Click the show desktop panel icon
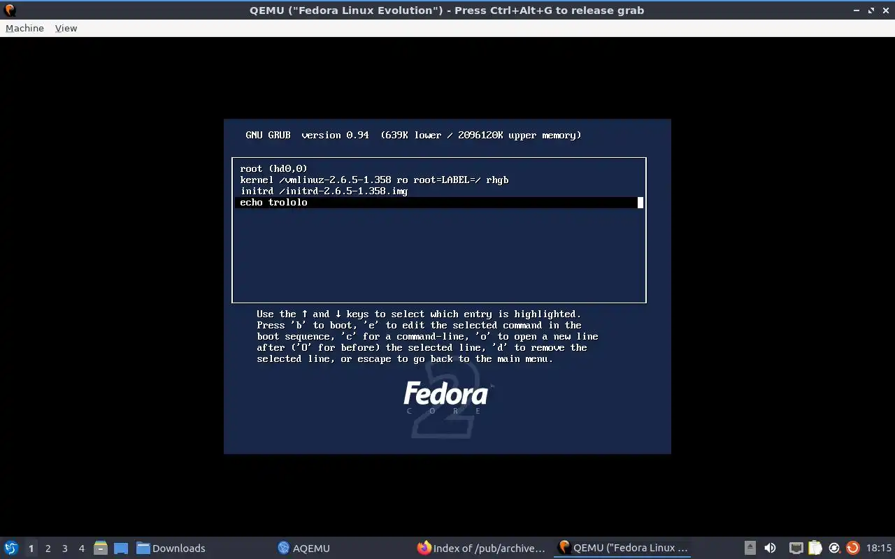Screen dimensions: 895x559 [121, 548]
